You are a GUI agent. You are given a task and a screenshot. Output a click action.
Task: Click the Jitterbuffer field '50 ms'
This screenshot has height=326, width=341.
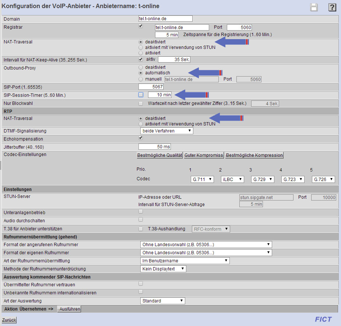coord(154,147)
